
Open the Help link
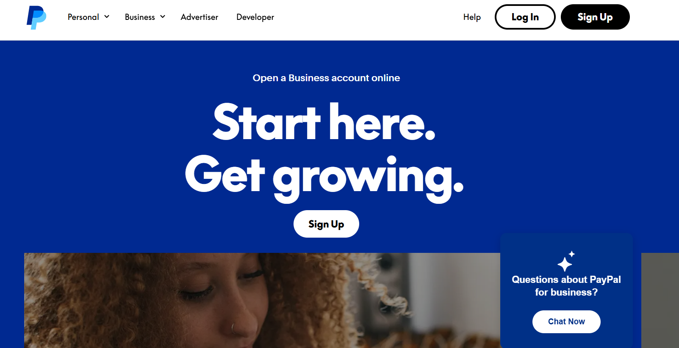[472, 17]
